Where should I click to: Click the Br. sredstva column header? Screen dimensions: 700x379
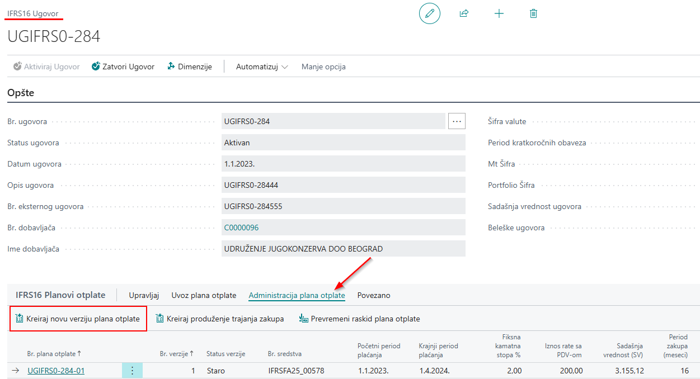(285, 354)
